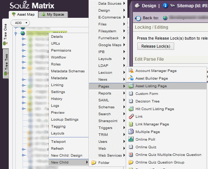Click the Online Quiz icon

point(131,147)
